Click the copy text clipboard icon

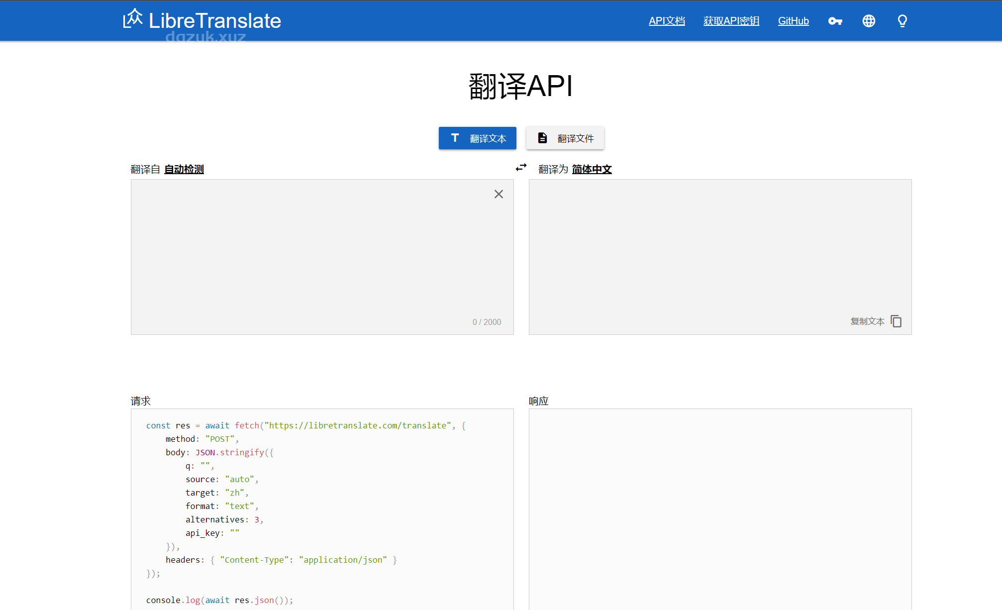pos(896,321)
